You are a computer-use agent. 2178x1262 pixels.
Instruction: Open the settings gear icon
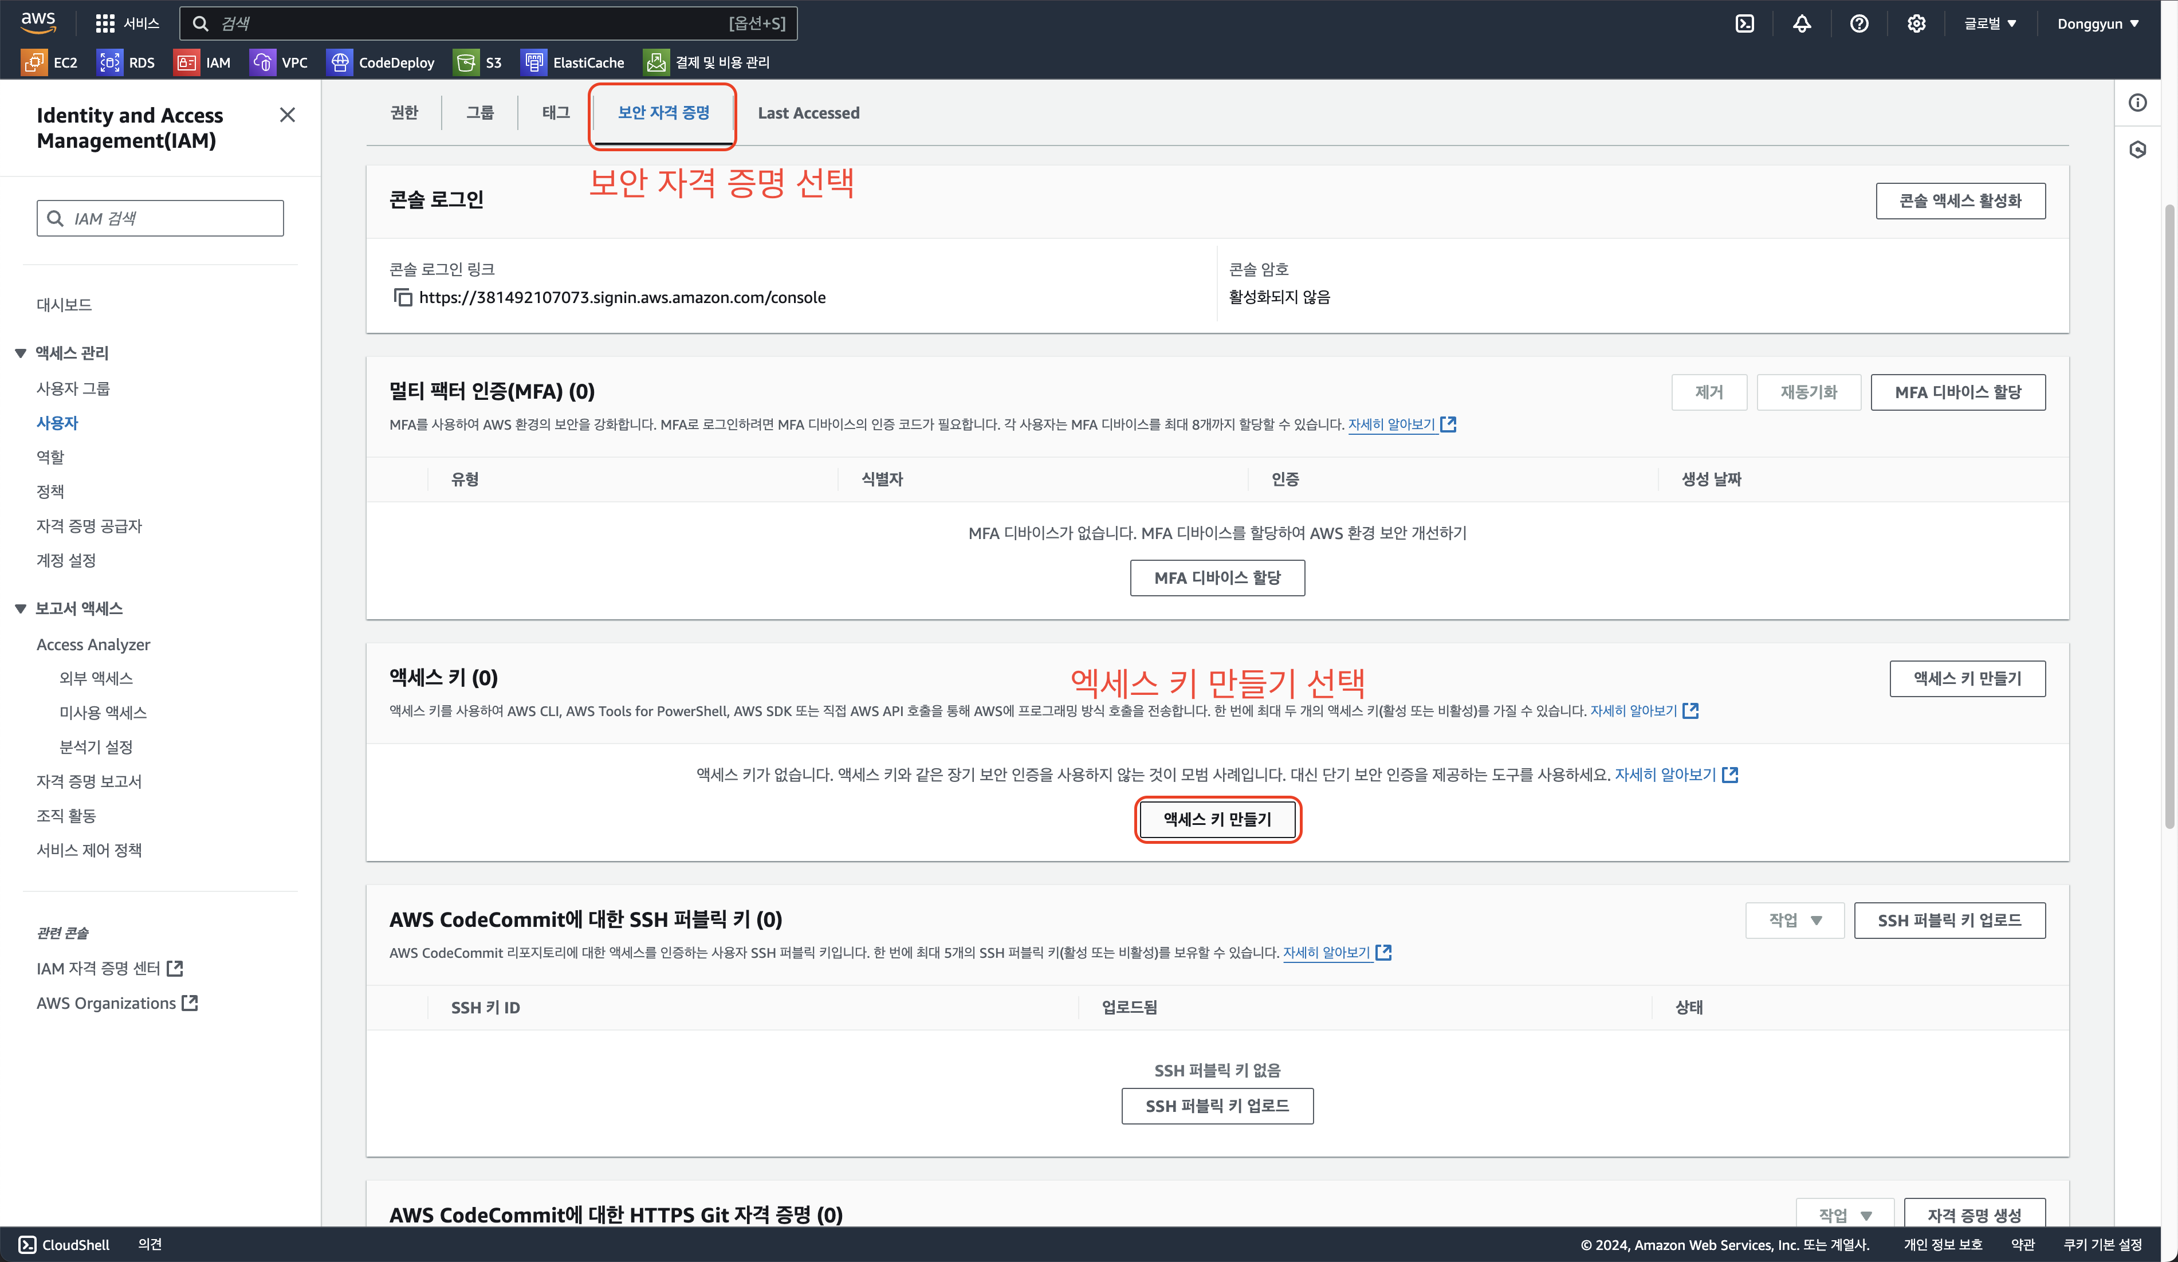pyautogui.click(x=1916, y=23)
